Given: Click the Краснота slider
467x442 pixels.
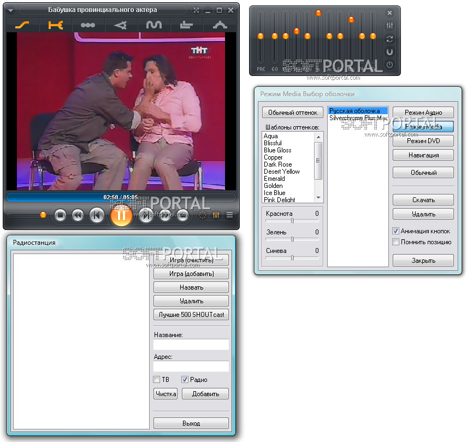Looking at the screenshot, I should 292,221.
